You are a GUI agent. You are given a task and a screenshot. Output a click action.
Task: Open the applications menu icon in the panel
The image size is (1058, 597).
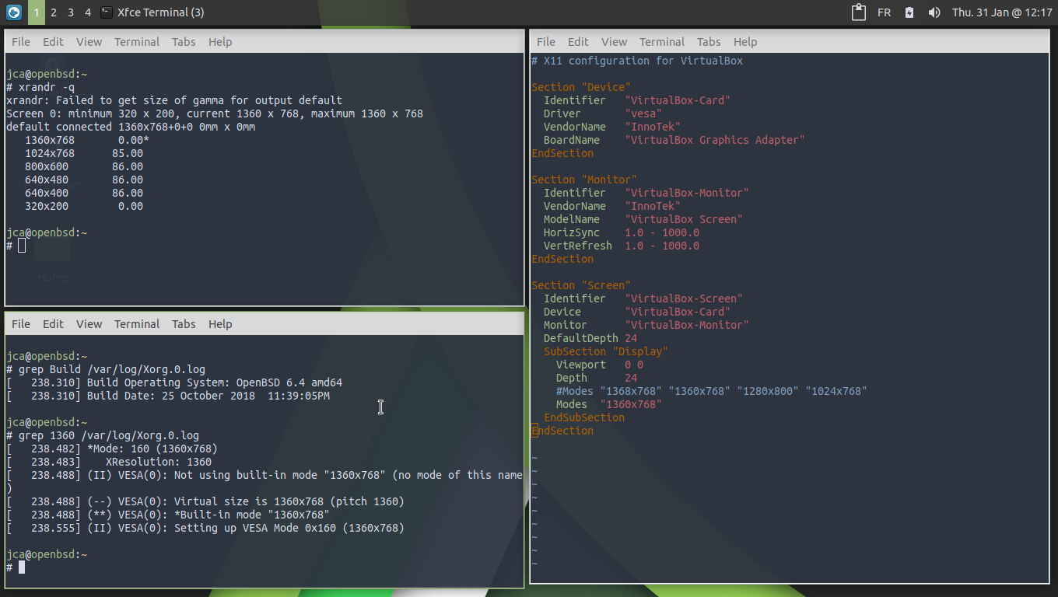[13, 12]
